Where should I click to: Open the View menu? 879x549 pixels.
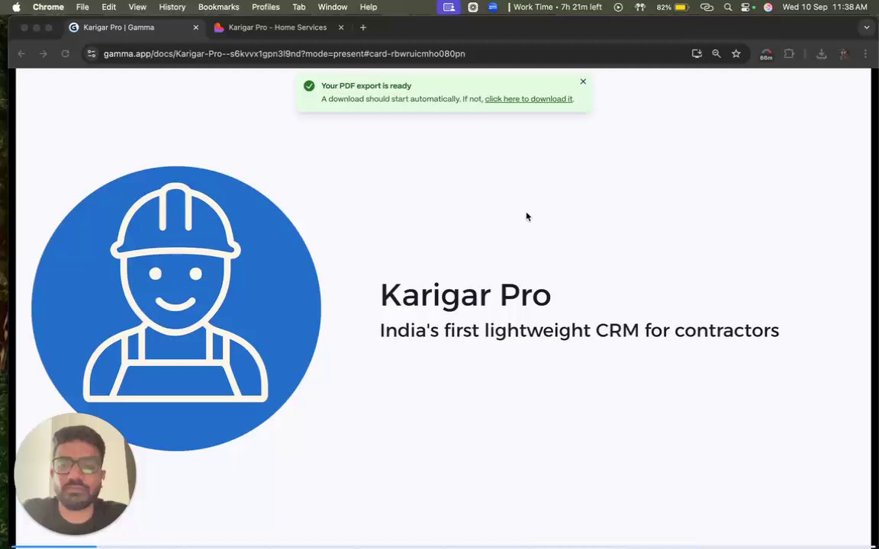click(x=137, y=8)
